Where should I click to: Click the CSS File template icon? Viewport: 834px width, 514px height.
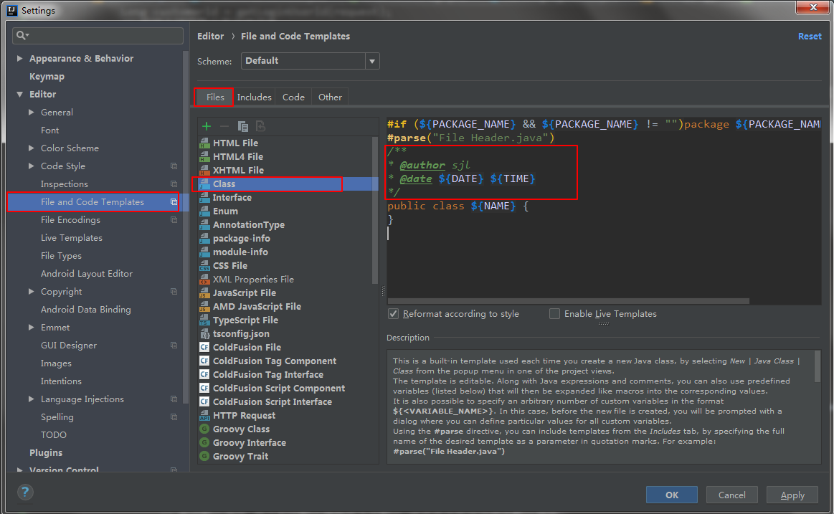204,266
